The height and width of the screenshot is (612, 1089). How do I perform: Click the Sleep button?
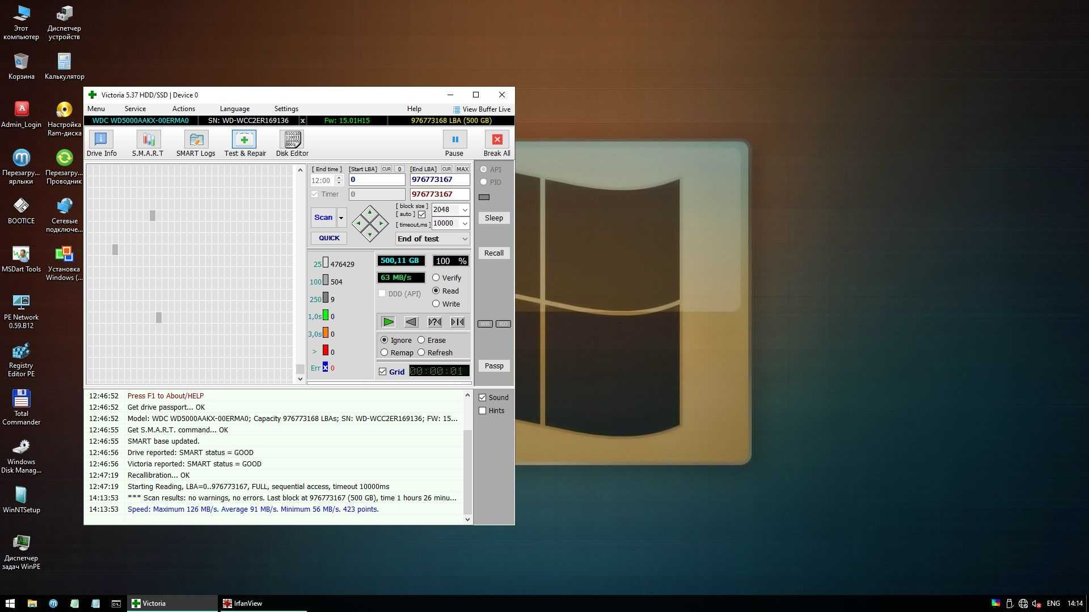[x=494, y=218]
